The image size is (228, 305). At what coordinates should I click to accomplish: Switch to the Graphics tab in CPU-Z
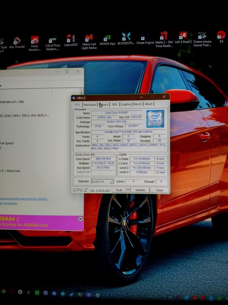(126, 104)
